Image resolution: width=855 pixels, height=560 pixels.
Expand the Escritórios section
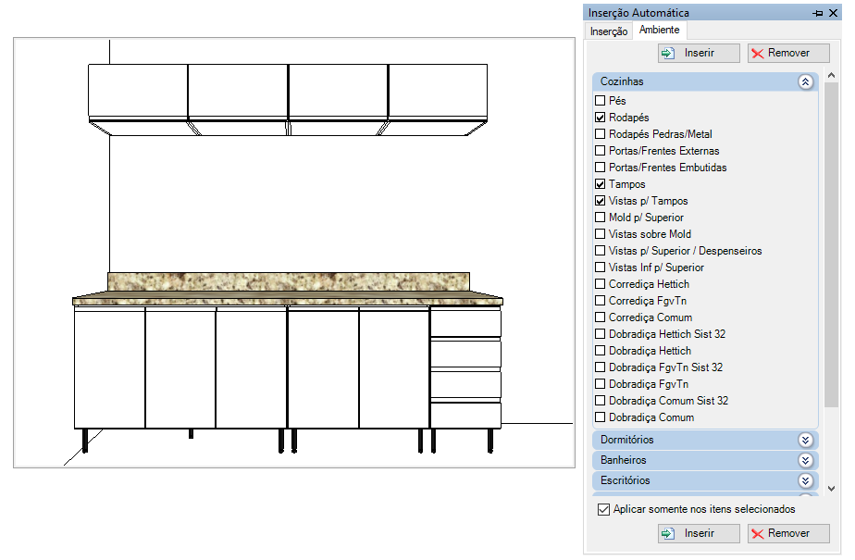(x=805, y=480)
